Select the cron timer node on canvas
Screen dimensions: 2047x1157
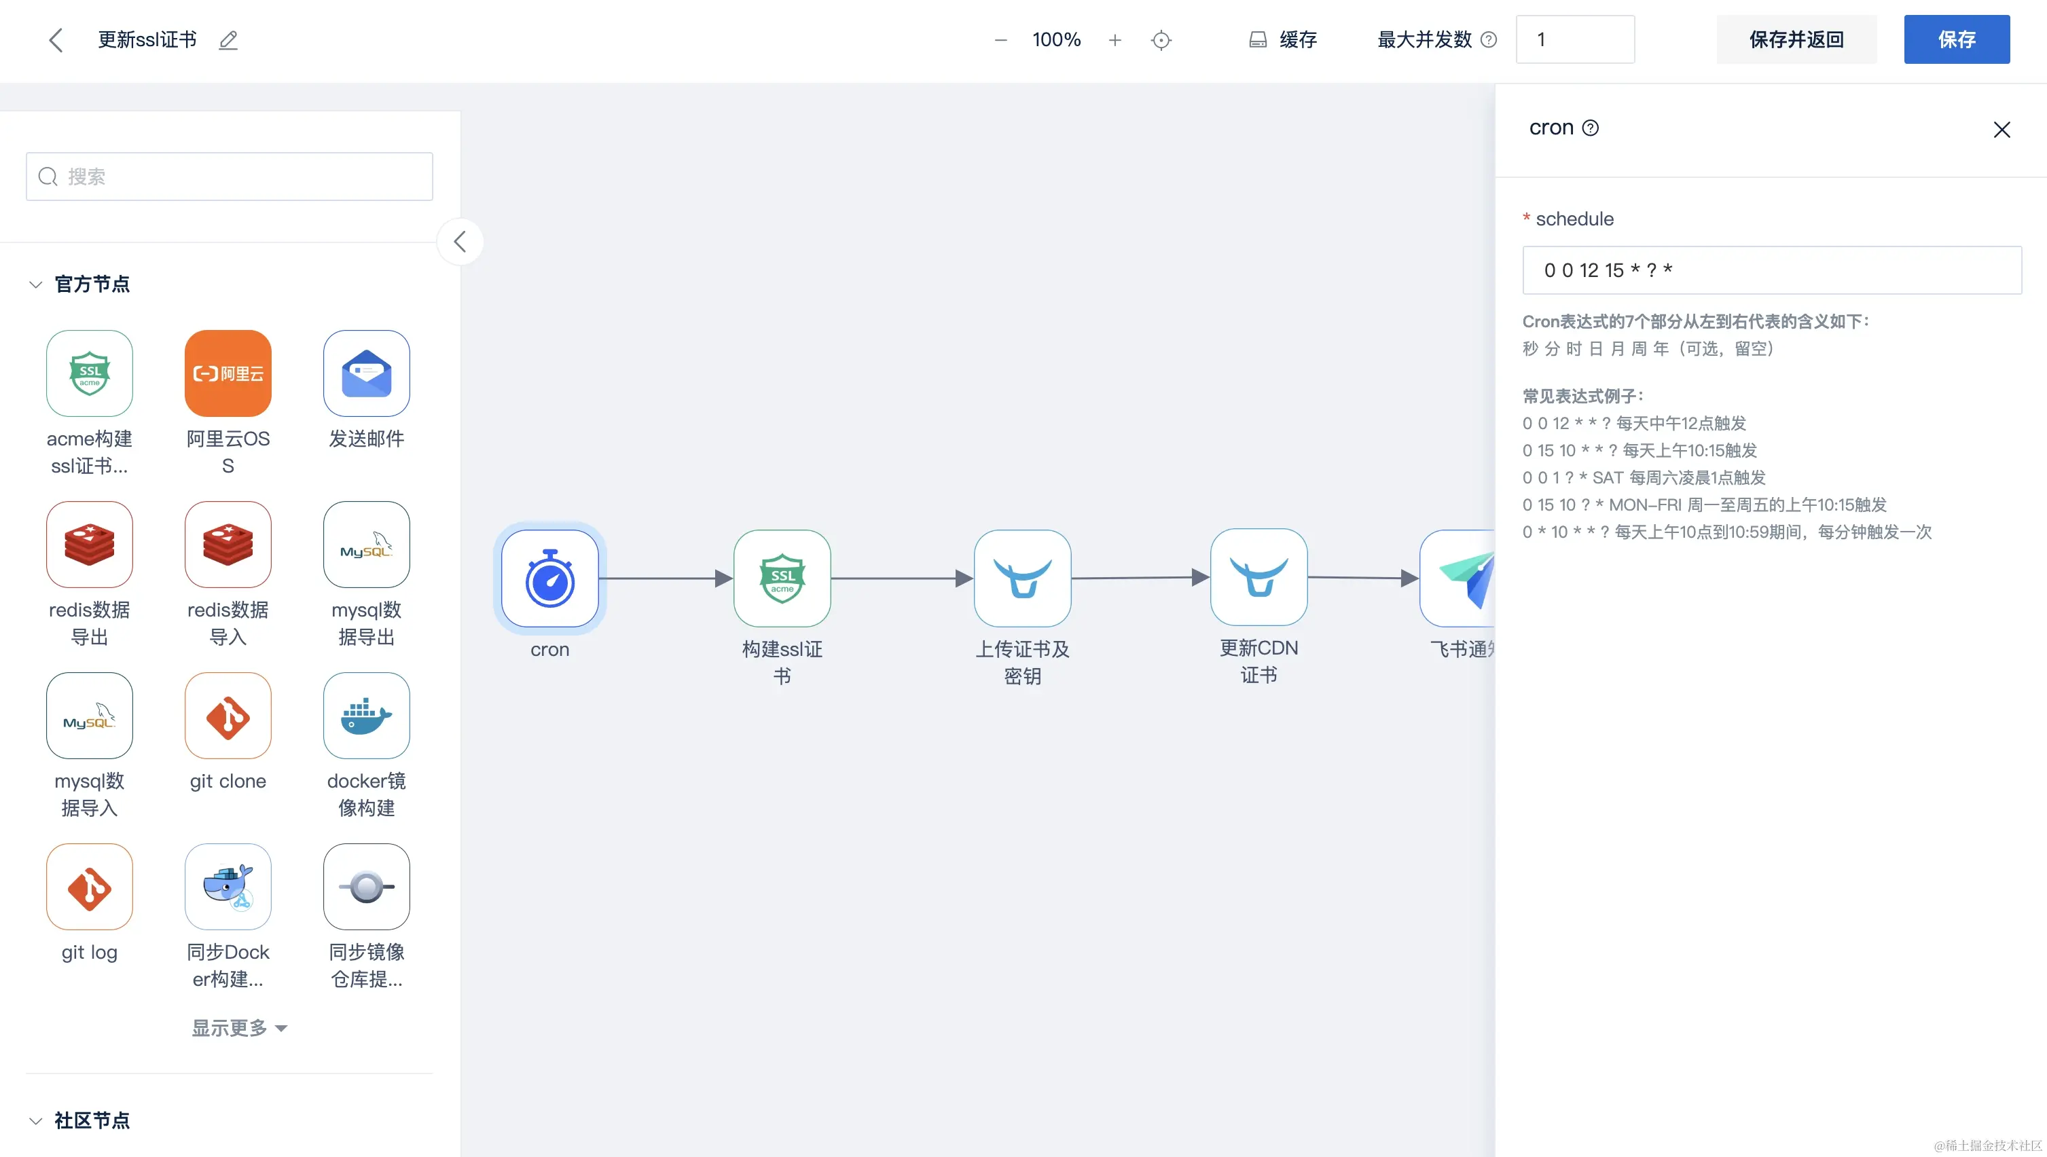550,578
